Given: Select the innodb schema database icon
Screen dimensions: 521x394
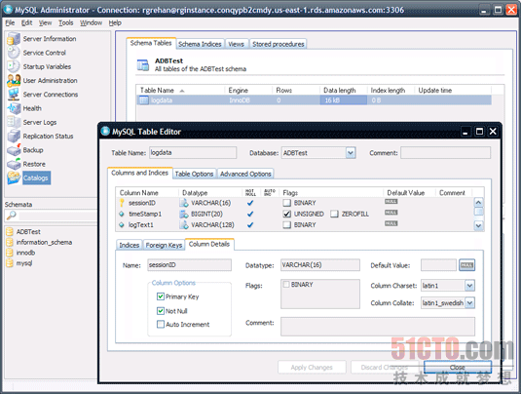Looking at the screenshot, I should click(10, 253).
